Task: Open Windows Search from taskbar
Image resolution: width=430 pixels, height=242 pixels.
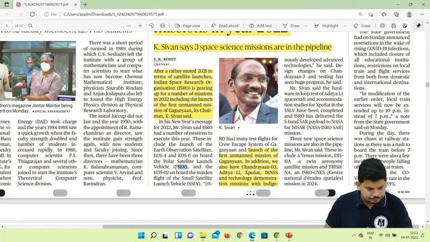Action: 154,235
